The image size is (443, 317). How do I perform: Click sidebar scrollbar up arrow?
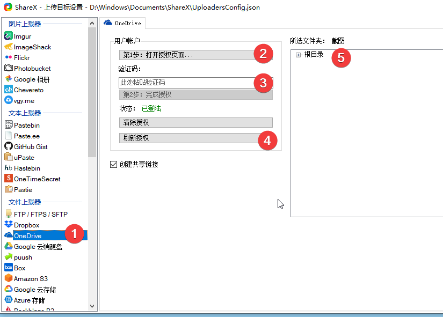(x=92, y=23)
